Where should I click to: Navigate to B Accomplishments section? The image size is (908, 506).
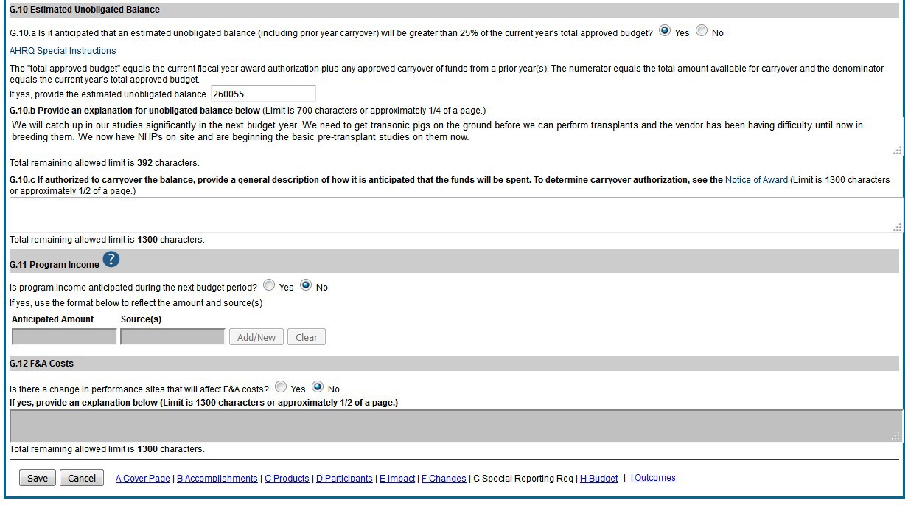pos(217,479)
